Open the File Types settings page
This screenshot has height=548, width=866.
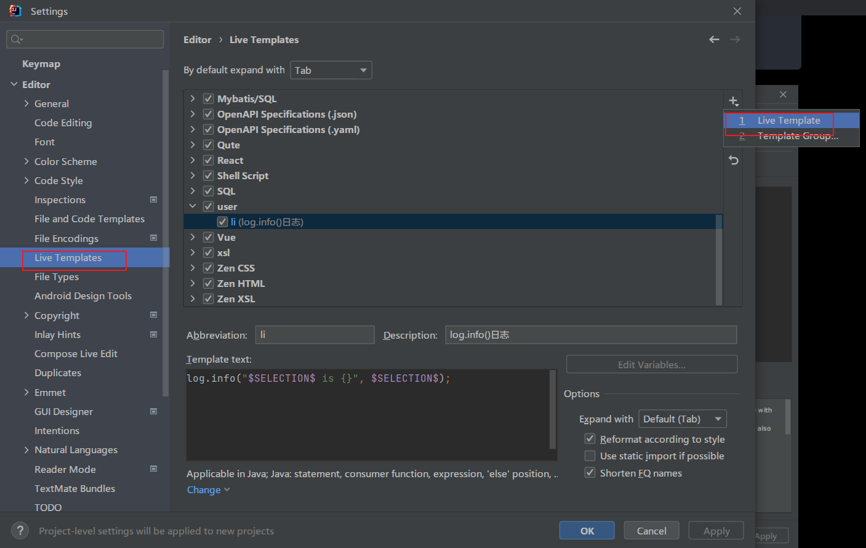[57, 277]
